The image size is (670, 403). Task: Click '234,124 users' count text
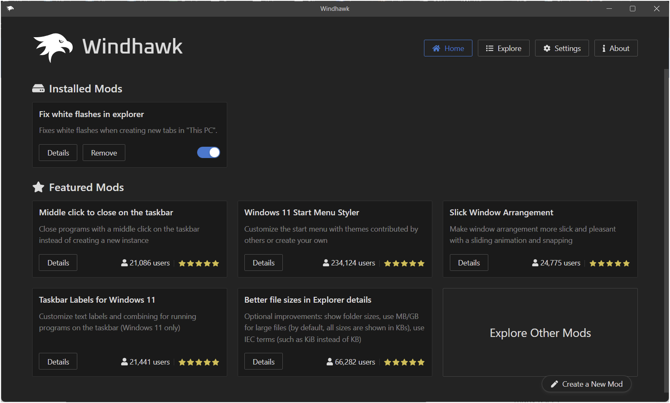coord(353,263)
